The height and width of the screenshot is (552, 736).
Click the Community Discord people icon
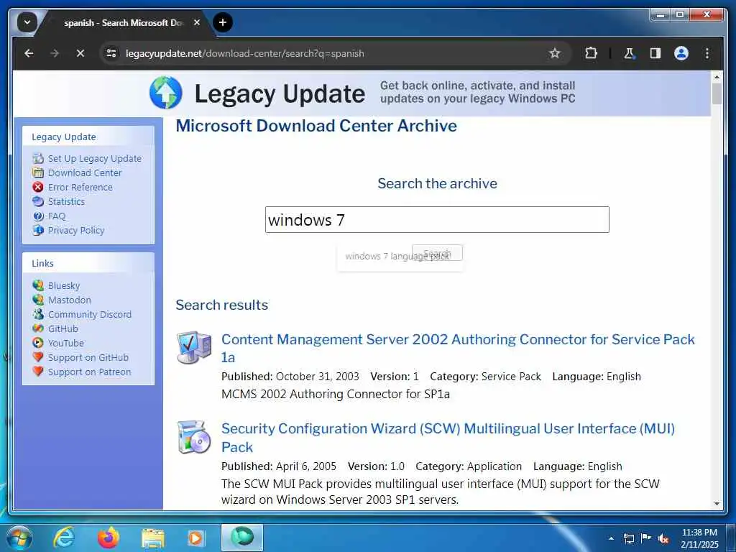pos(38,315)
